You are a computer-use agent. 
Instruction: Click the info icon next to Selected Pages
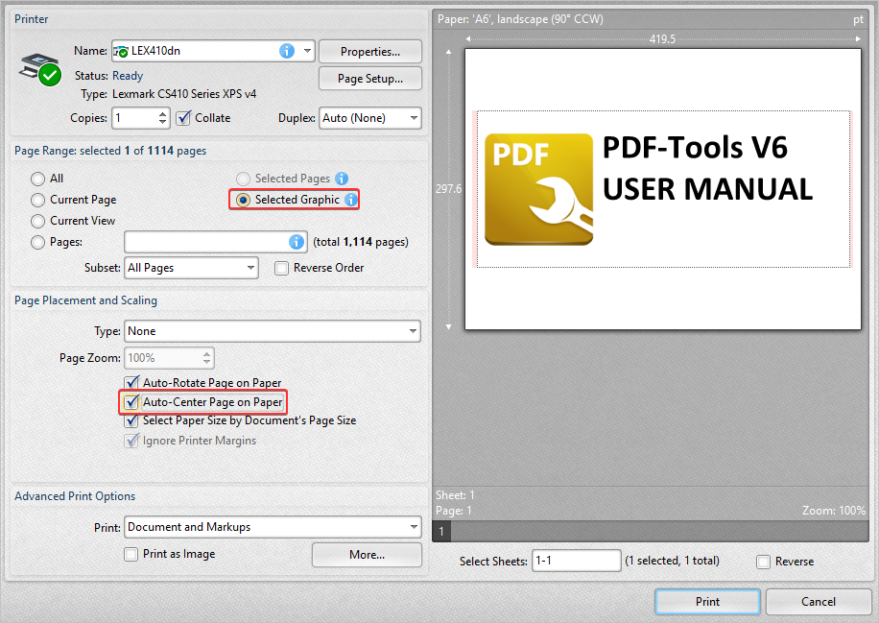(342, 178)
